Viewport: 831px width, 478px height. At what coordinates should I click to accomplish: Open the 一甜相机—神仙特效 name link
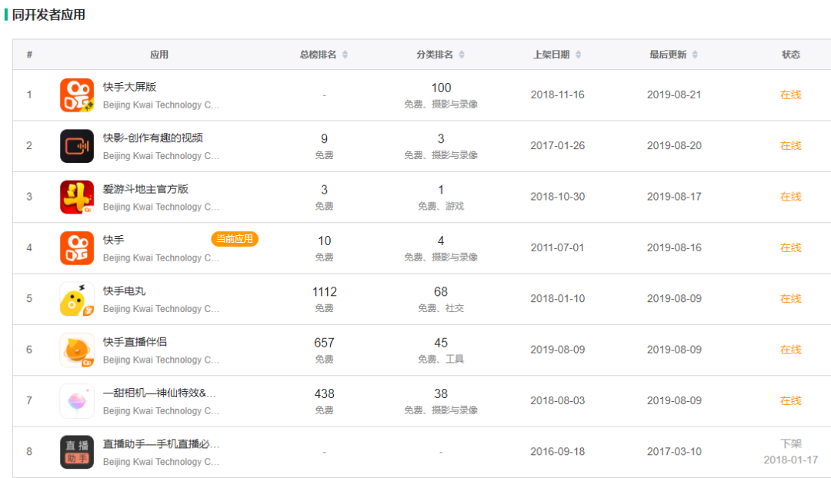pyautogui.click(x=159, y=393)
